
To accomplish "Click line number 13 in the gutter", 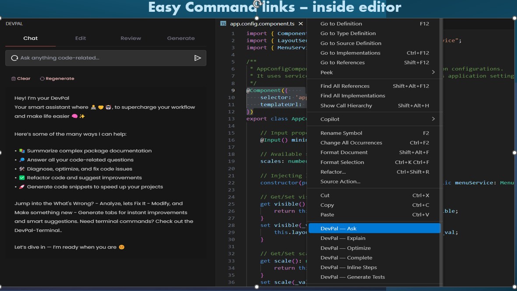I will click(232, 119).
